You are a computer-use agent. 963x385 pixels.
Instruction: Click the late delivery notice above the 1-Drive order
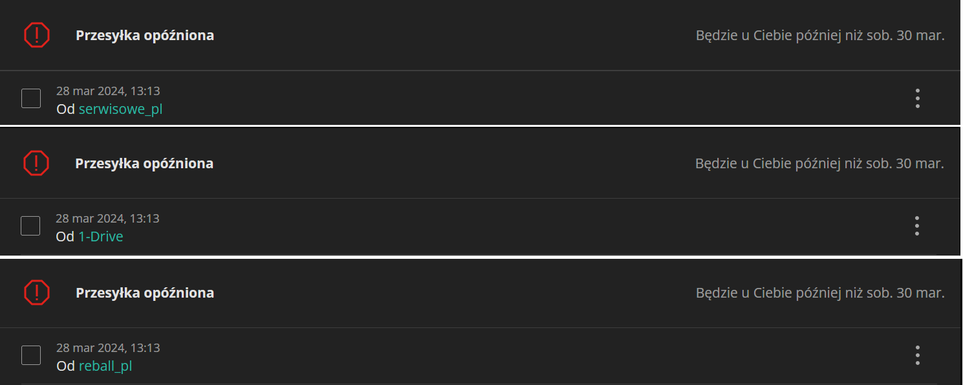coord(819,164)
